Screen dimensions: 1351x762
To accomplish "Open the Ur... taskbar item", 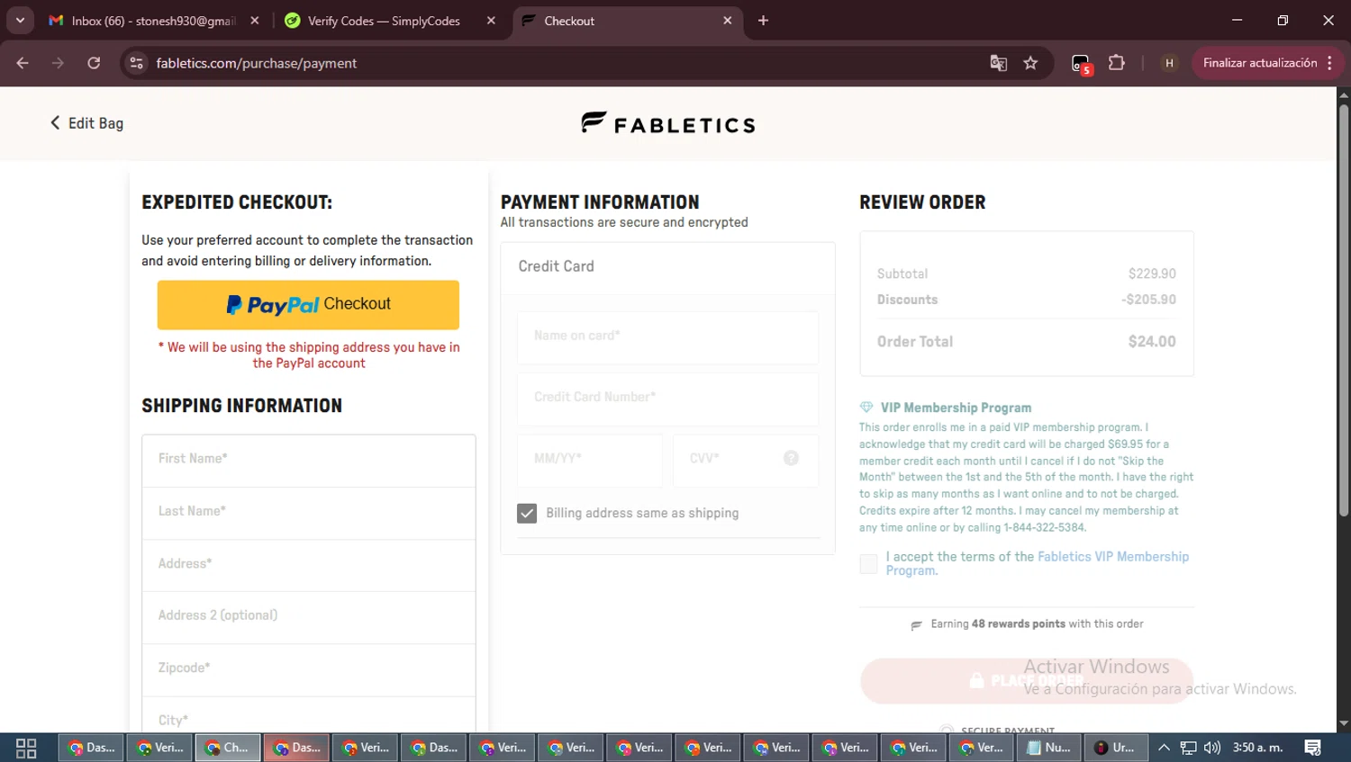I will point(1116,748).
